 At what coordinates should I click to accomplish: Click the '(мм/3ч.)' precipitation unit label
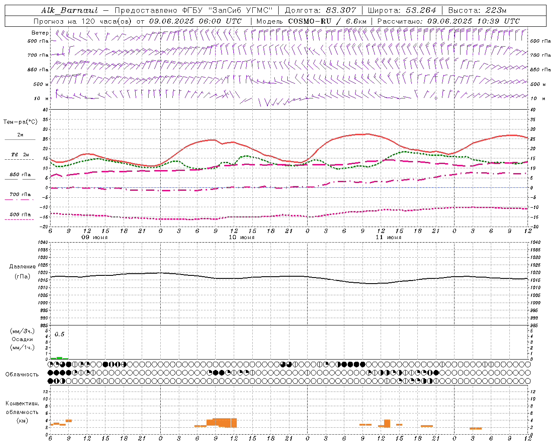point(22,331)
